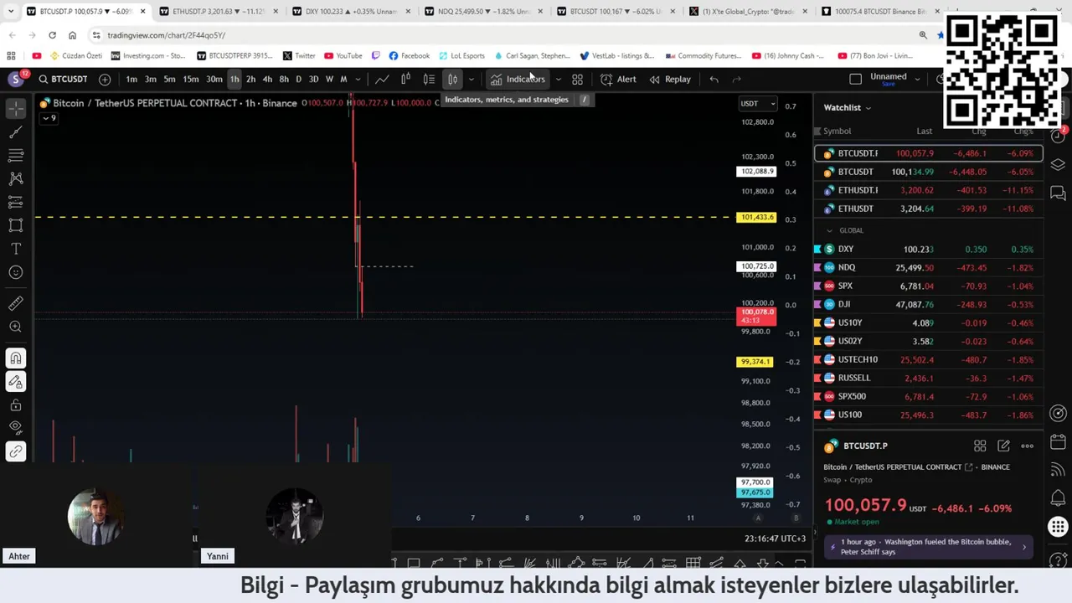Select BTCUSDT.P in the watchlist
Viewport: 1072px width, 603px height.
coord(928,153)
